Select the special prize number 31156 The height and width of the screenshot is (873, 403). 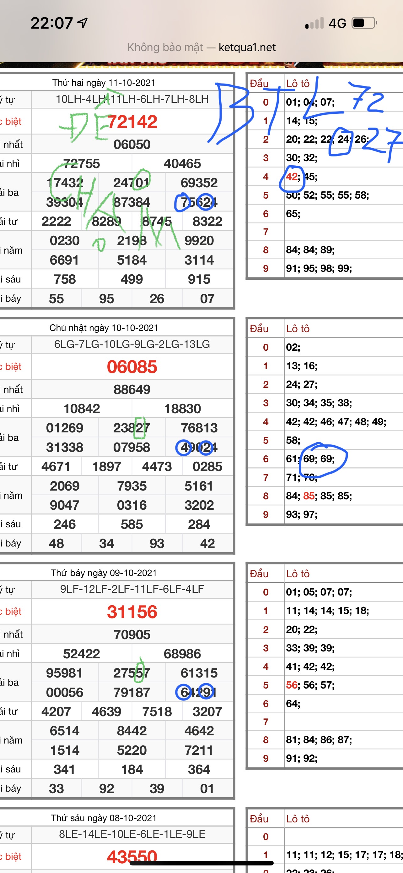(132, 612)
